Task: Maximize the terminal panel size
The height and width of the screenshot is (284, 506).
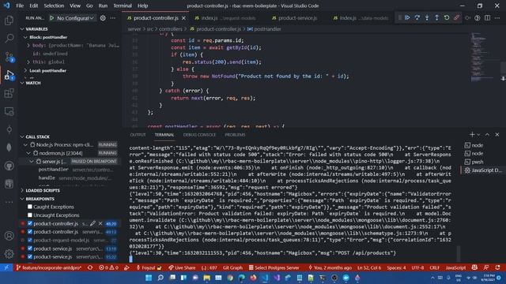Action: 487,135
